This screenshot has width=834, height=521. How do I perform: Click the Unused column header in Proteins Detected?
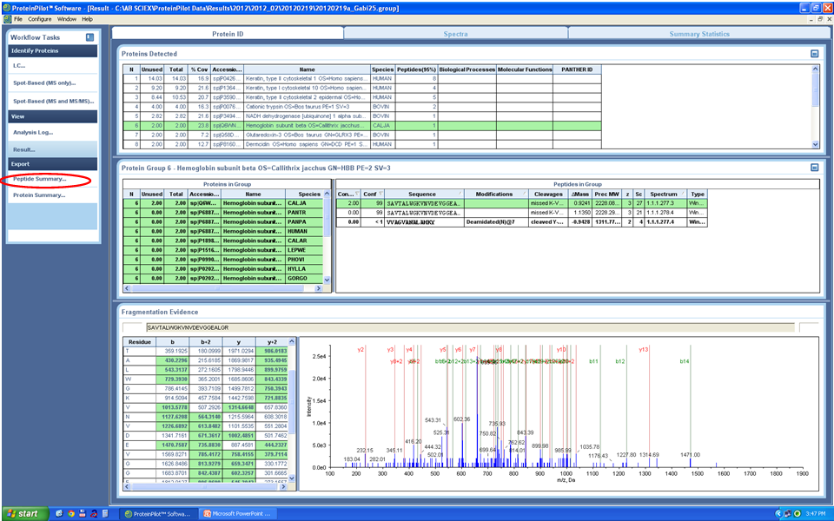click(x=151, y=69)
